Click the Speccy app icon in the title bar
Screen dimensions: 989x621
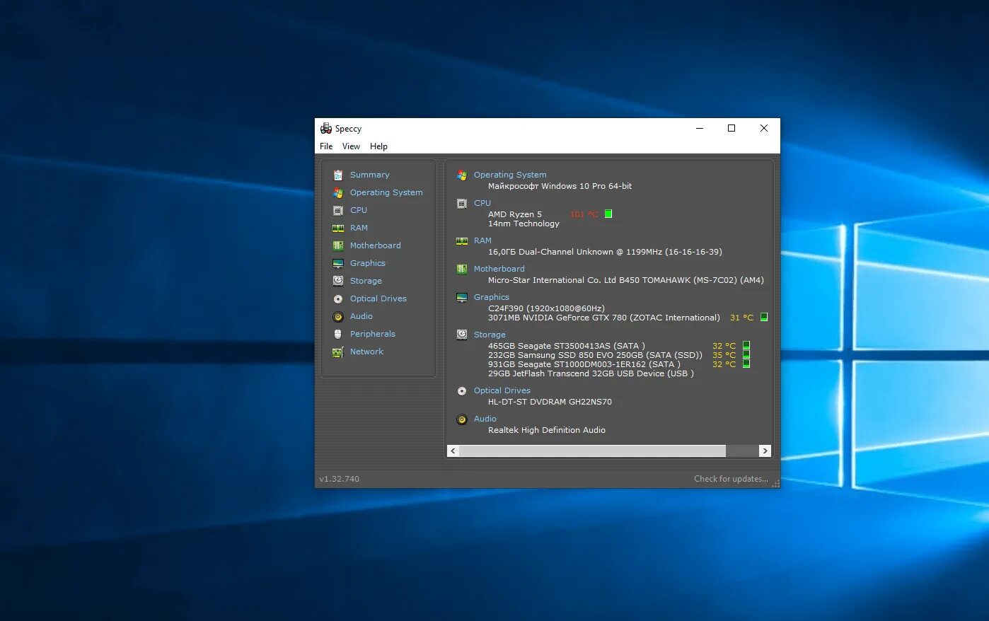326,128
